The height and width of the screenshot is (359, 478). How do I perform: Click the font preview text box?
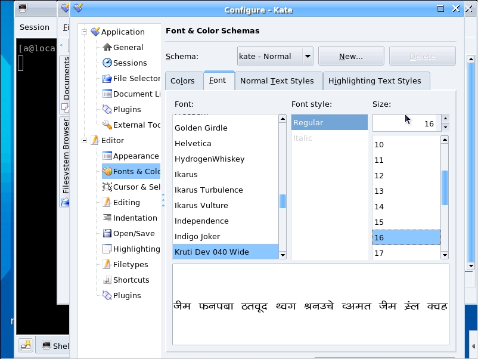tap(311, 304)
